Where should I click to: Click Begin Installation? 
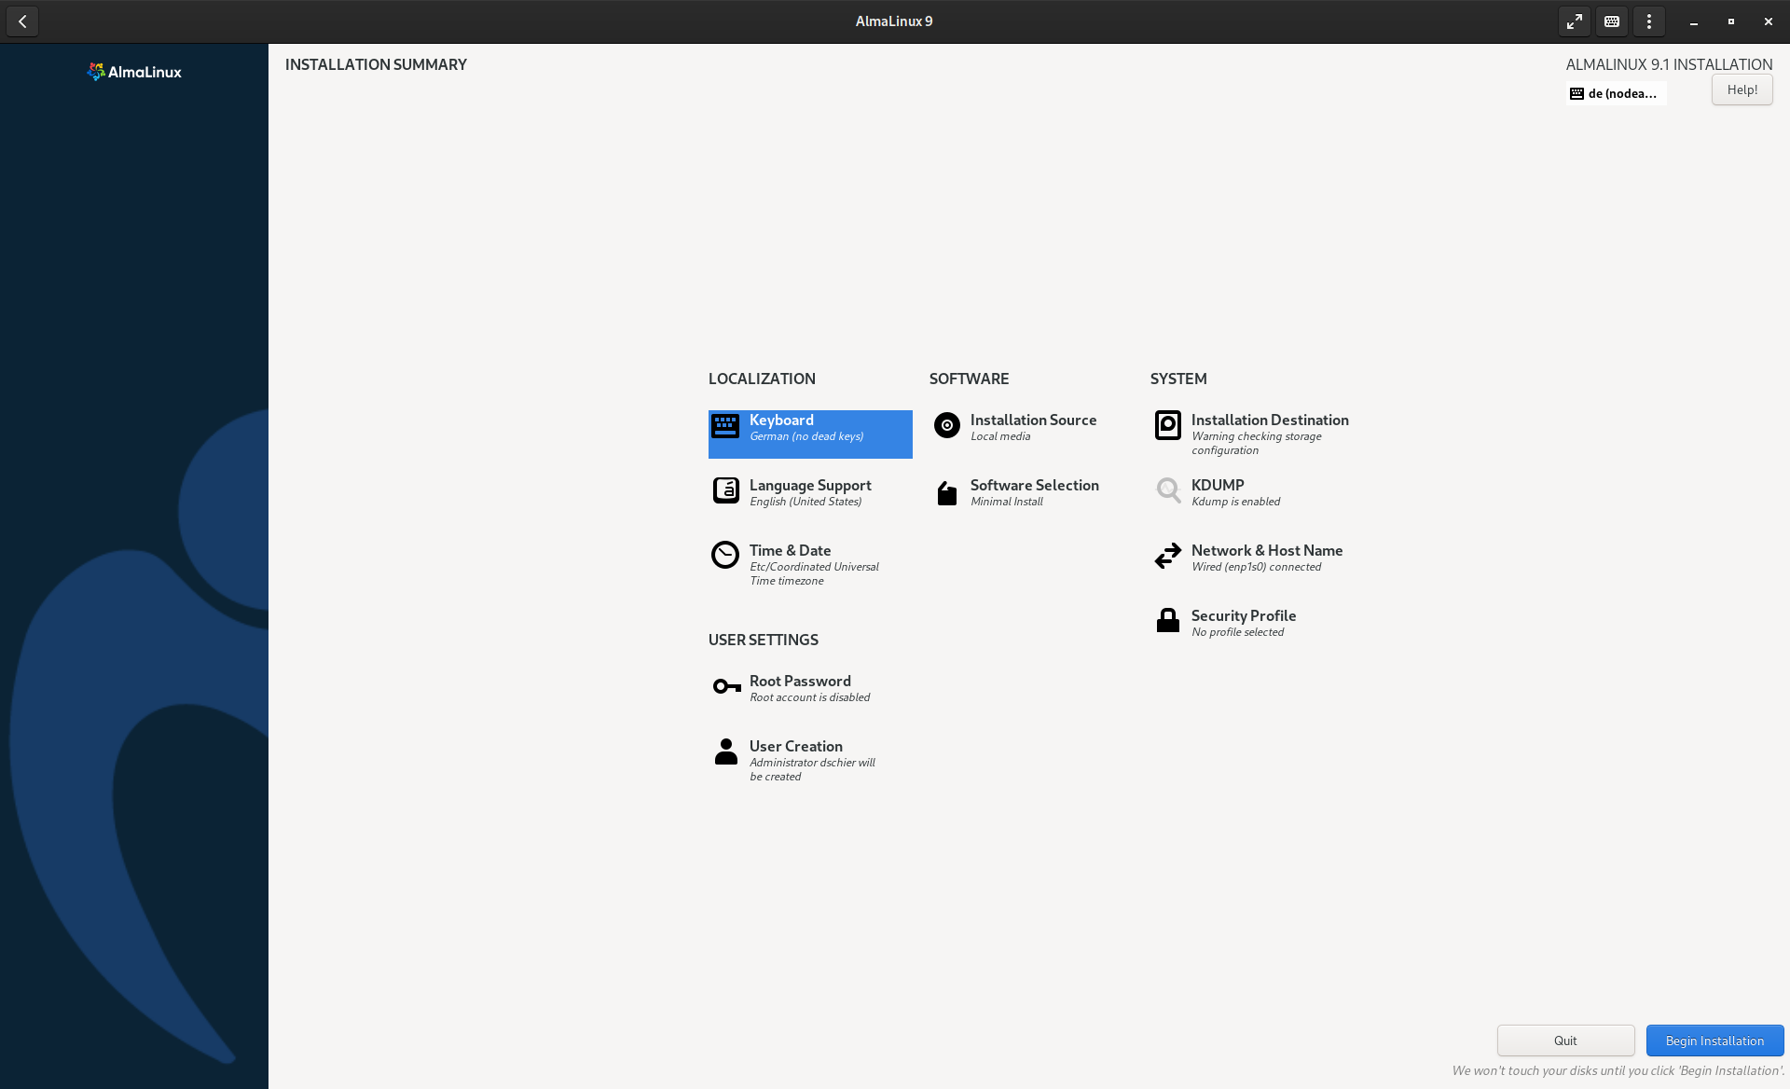[x=1714, y=1041]
